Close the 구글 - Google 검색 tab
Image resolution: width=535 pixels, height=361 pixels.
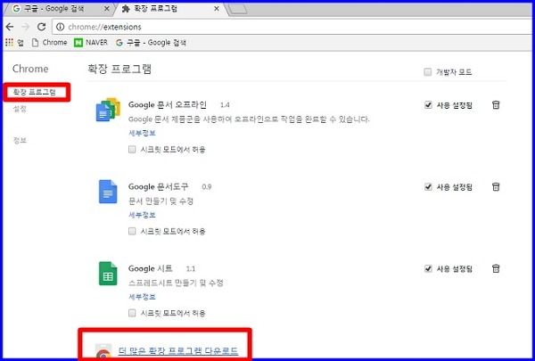tap(107, 9)
